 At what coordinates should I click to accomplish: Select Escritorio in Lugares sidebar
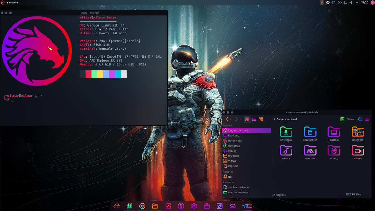[247, 135]
